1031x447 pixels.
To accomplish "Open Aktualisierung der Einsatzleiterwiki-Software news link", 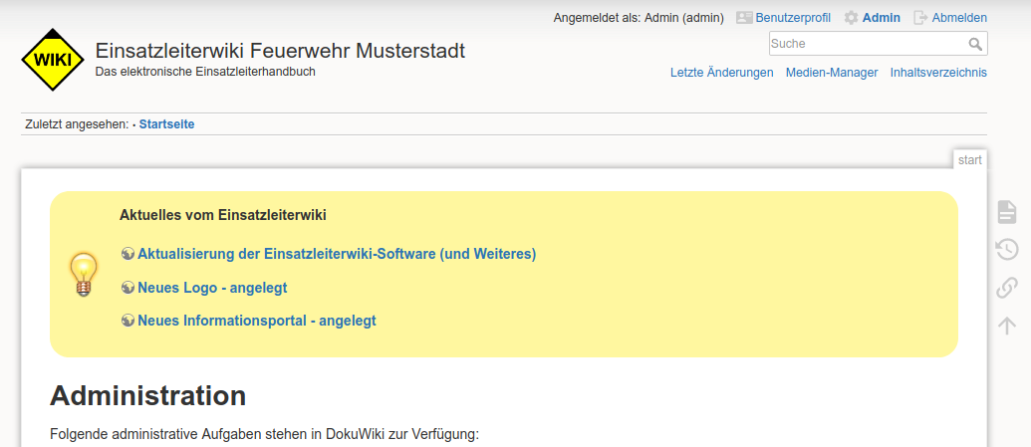I will (x=337, y=254).
